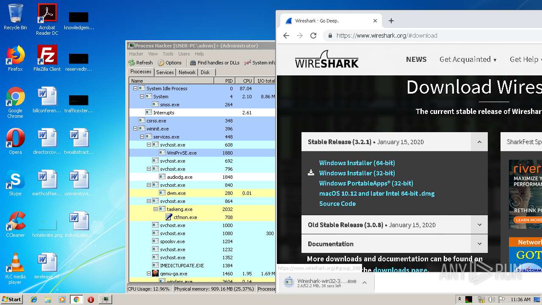Collapse the wininit.exe tree node

pyautogui.click(x=135, y=129)
